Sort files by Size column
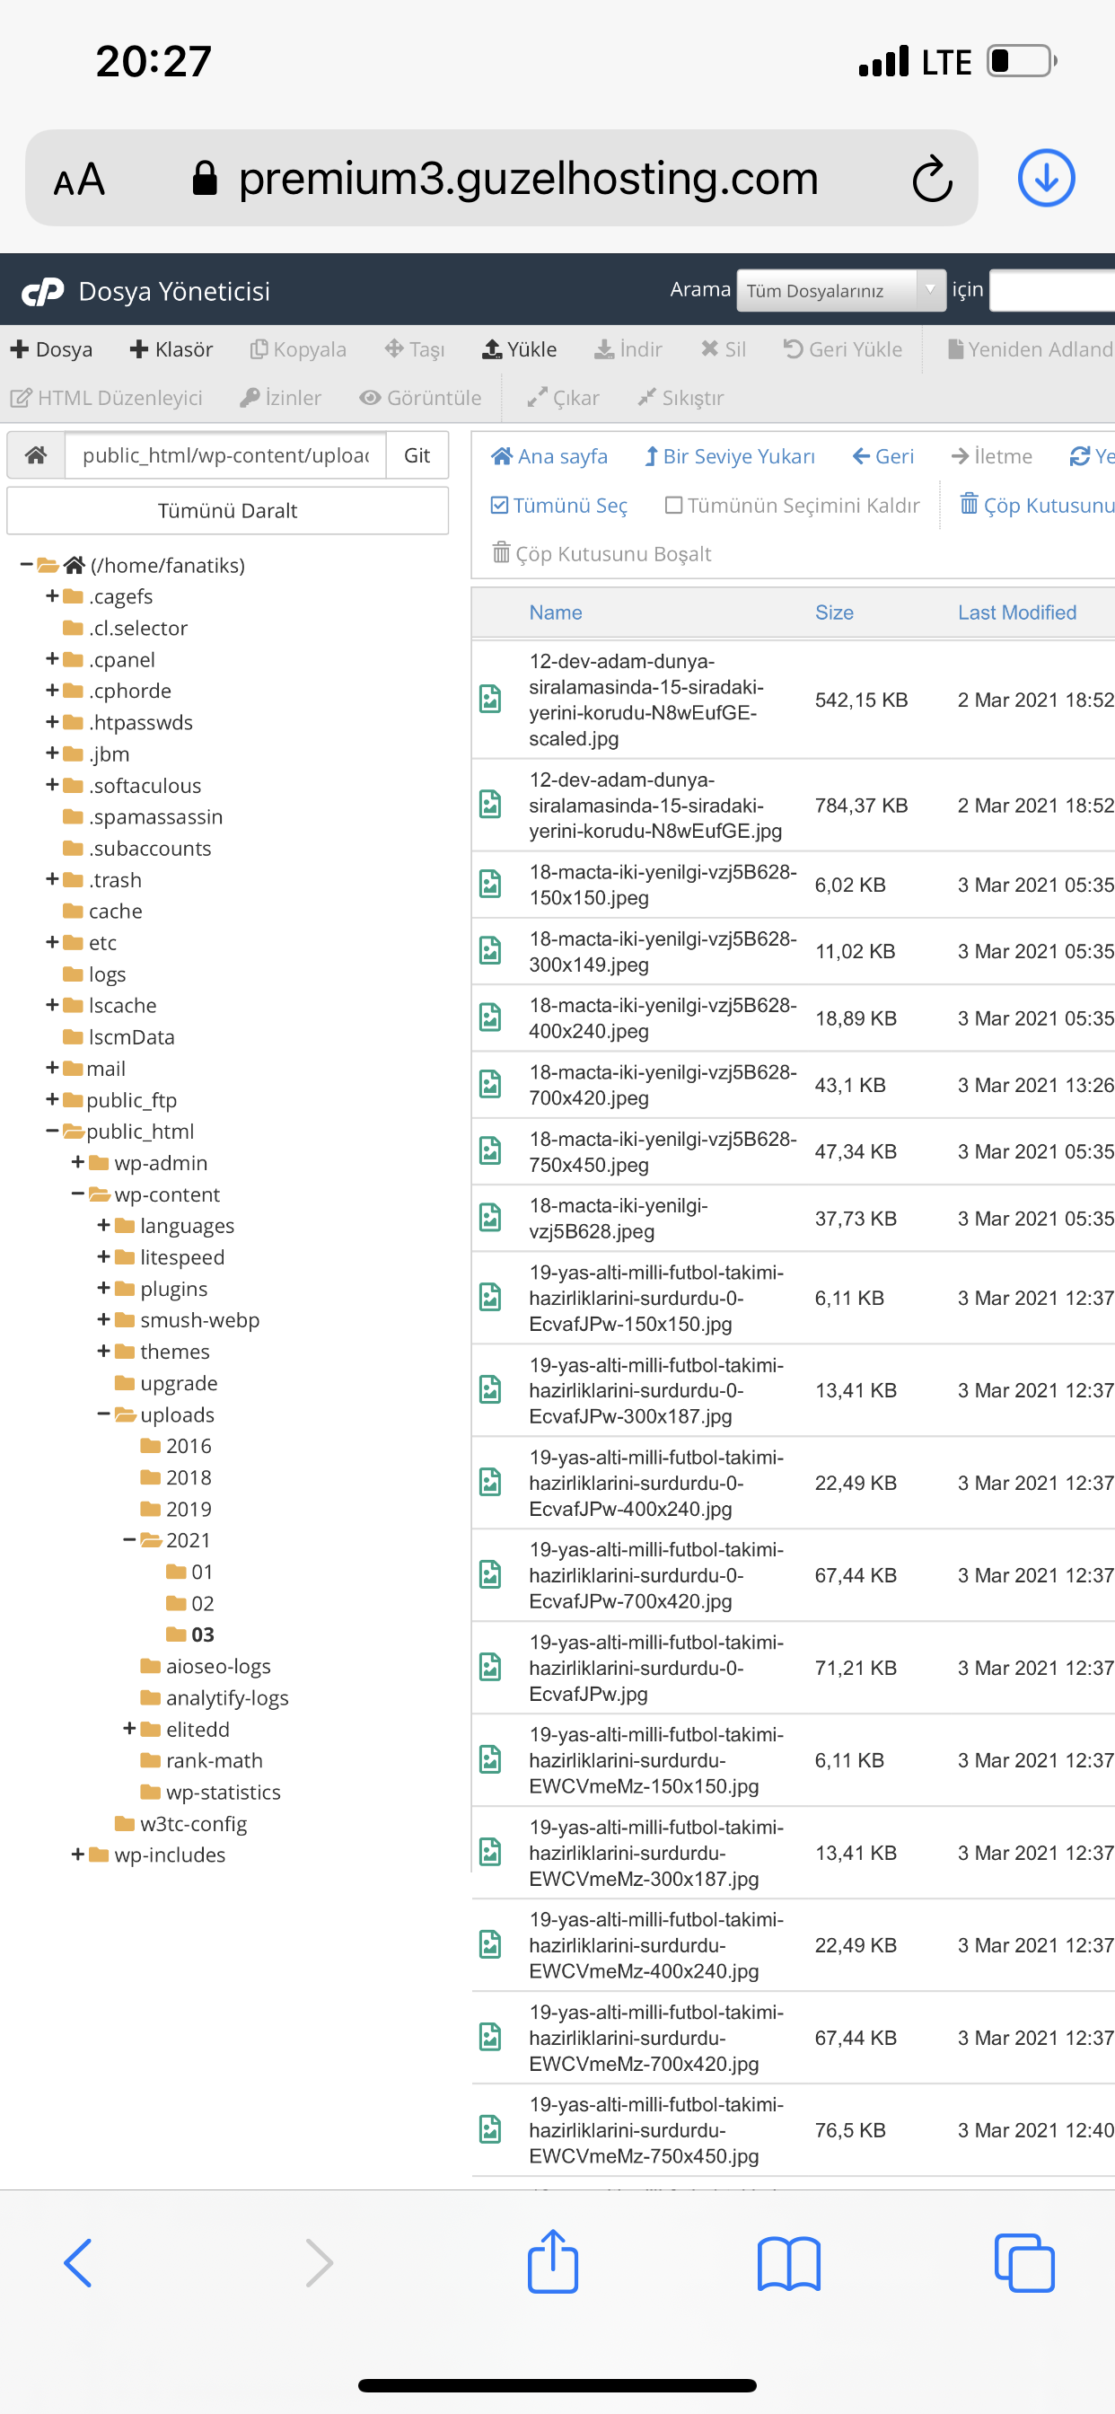Image resolution: width=1115 pixels, height=2414 pixels. point(834,612)
